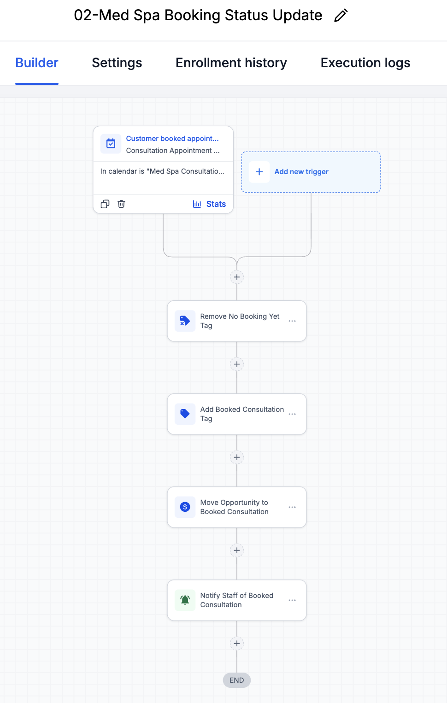Click Consultation Appointment subtitle text
447x703 pixels.
(x=173, y=151)
